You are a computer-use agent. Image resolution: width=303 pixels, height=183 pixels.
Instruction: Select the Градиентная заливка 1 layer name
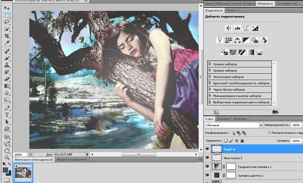pyautogui.click(x=255, y=167)
